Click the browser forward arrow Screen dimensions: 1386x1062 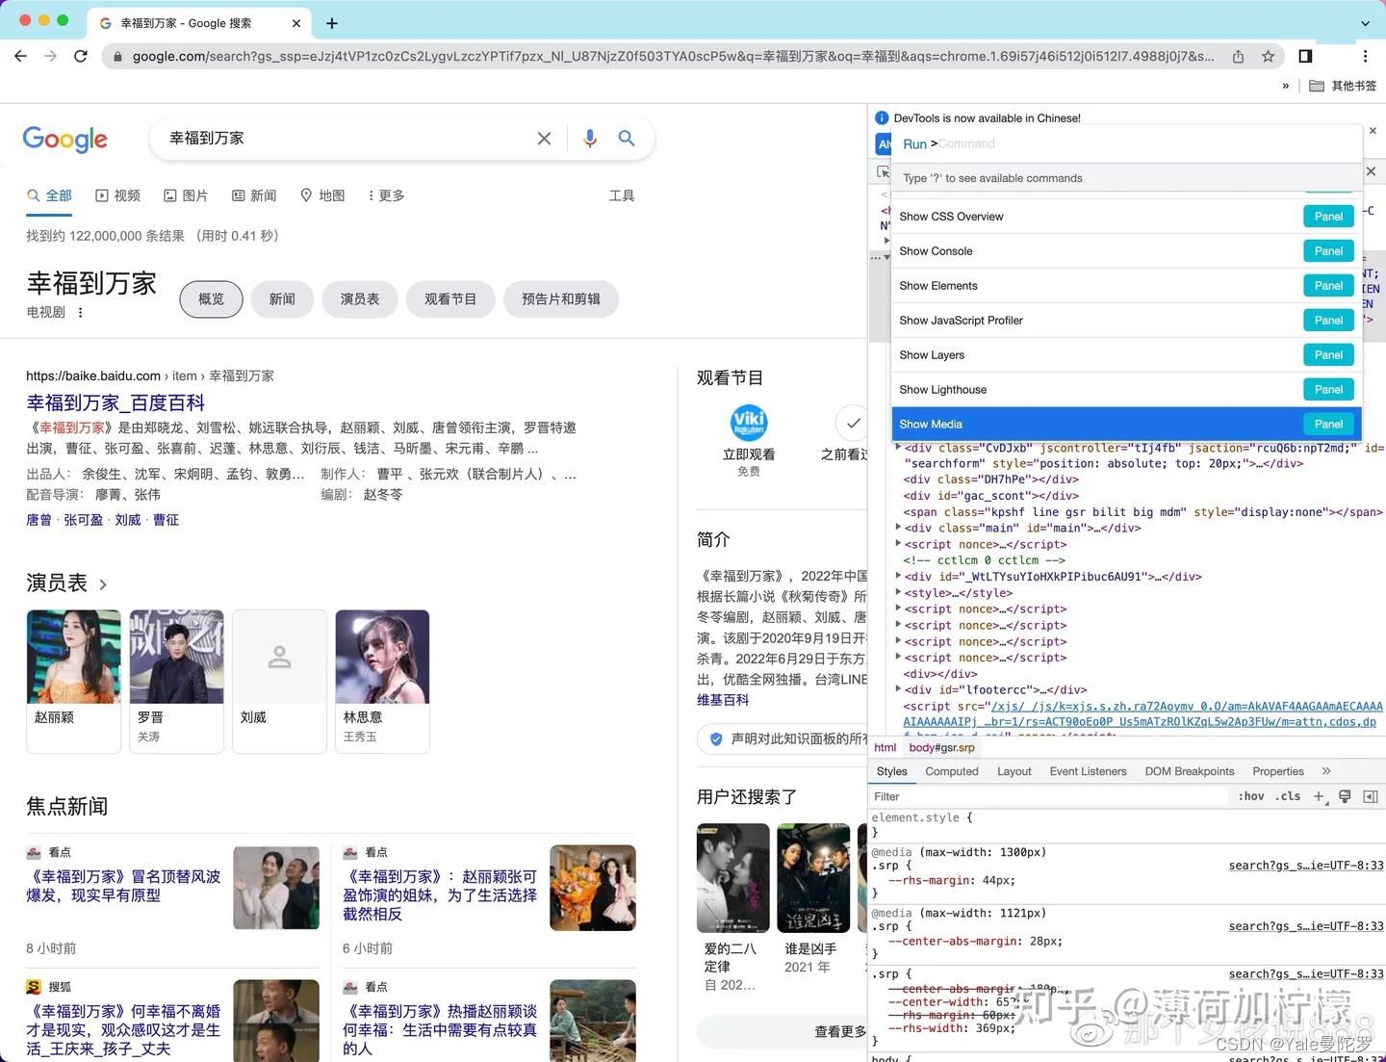[51, 56]
